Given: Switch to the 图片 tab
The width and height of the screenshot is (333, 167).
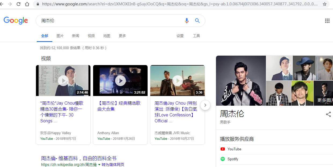Looking at the screenshot, I should (x=60, y=36).
